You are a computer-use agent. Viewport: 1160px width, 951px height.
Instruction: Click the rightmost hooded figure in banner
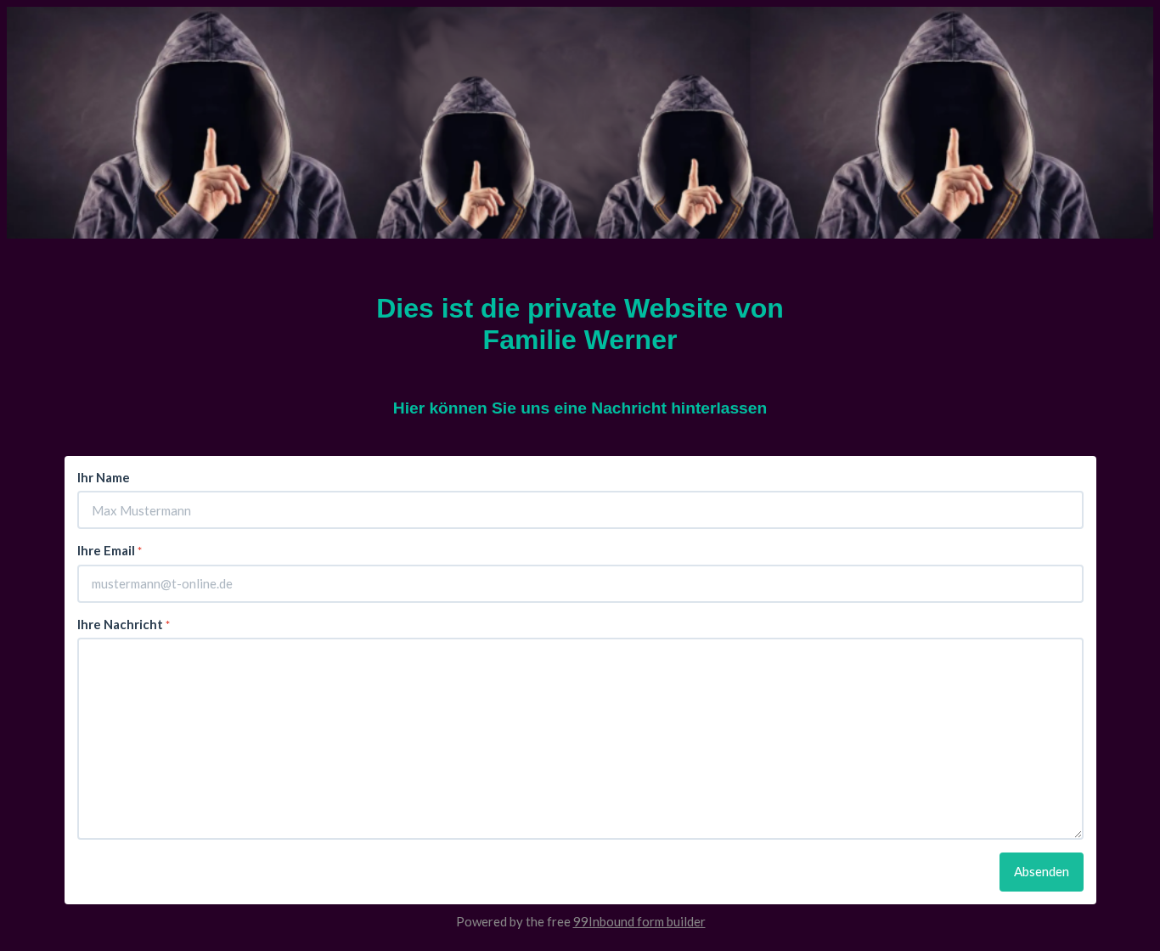955,126
